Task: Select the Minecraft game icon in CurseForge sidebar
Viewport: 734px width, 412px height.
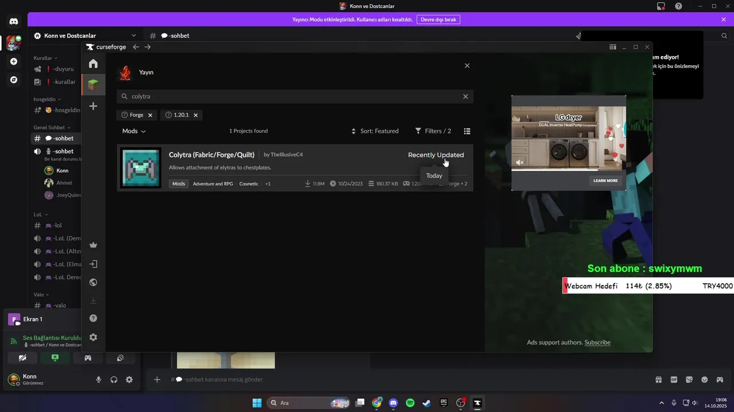Action: (x=93, y=85)
